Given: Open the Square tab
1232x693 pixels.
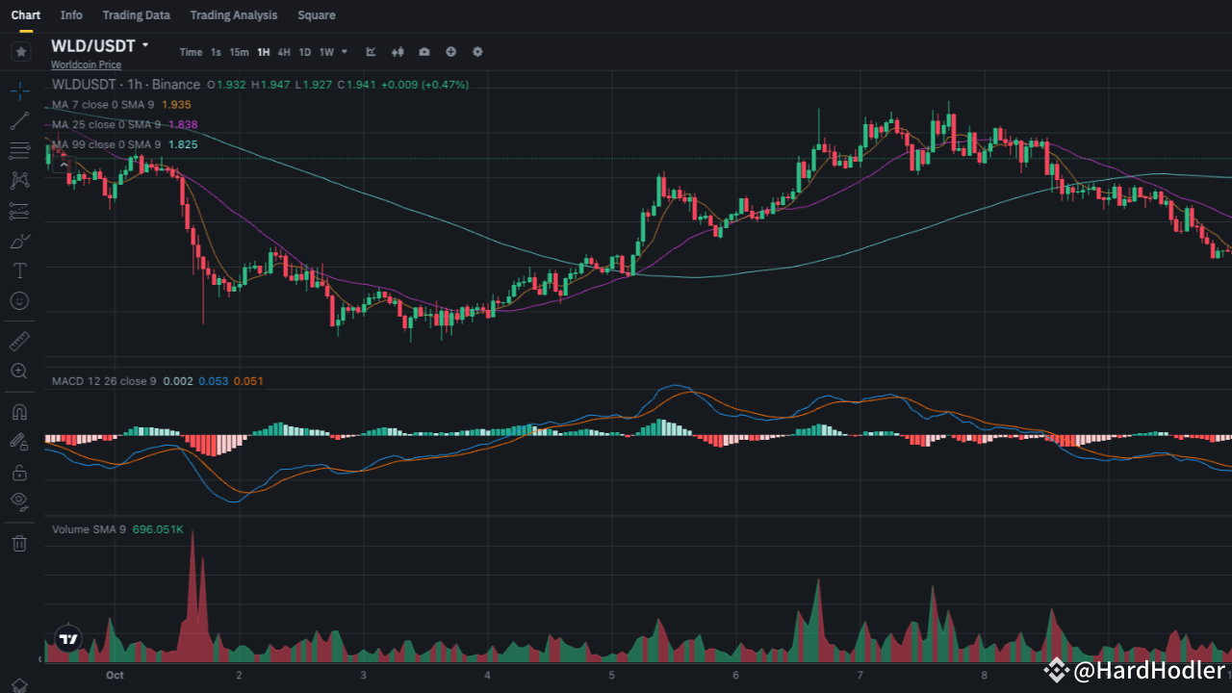Looking at the screenshot, I should click(317, 15).
